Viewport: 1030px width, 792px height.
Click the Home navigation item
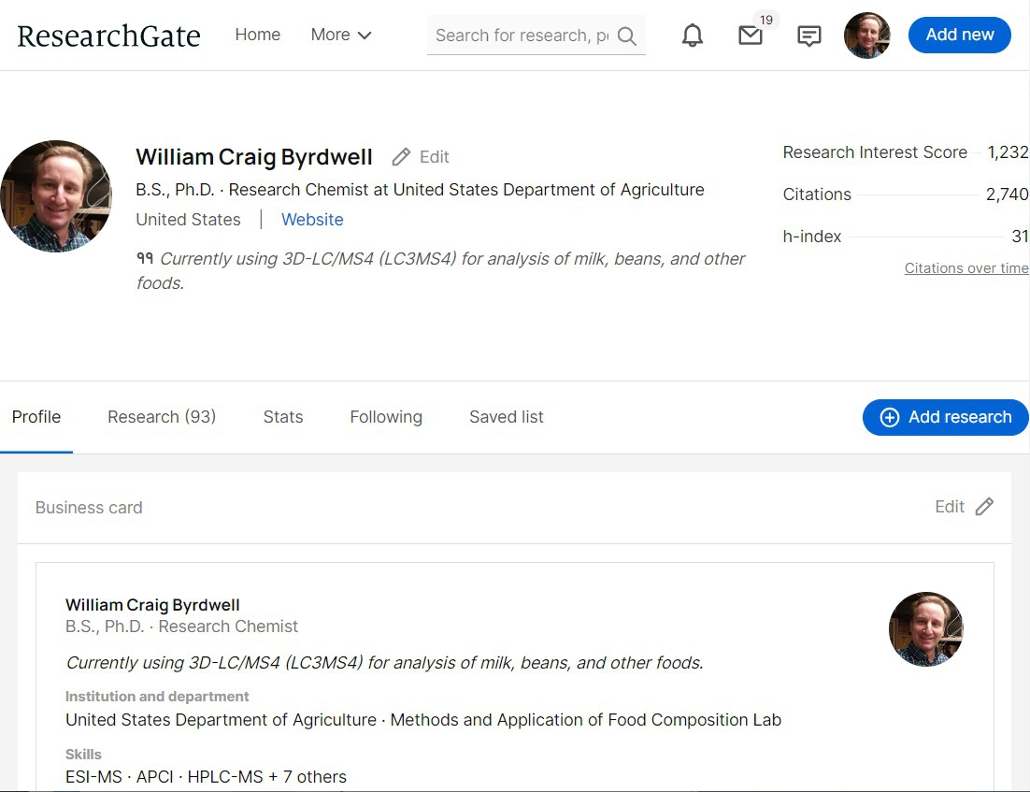pyautogui.click(x=257, y=35)
